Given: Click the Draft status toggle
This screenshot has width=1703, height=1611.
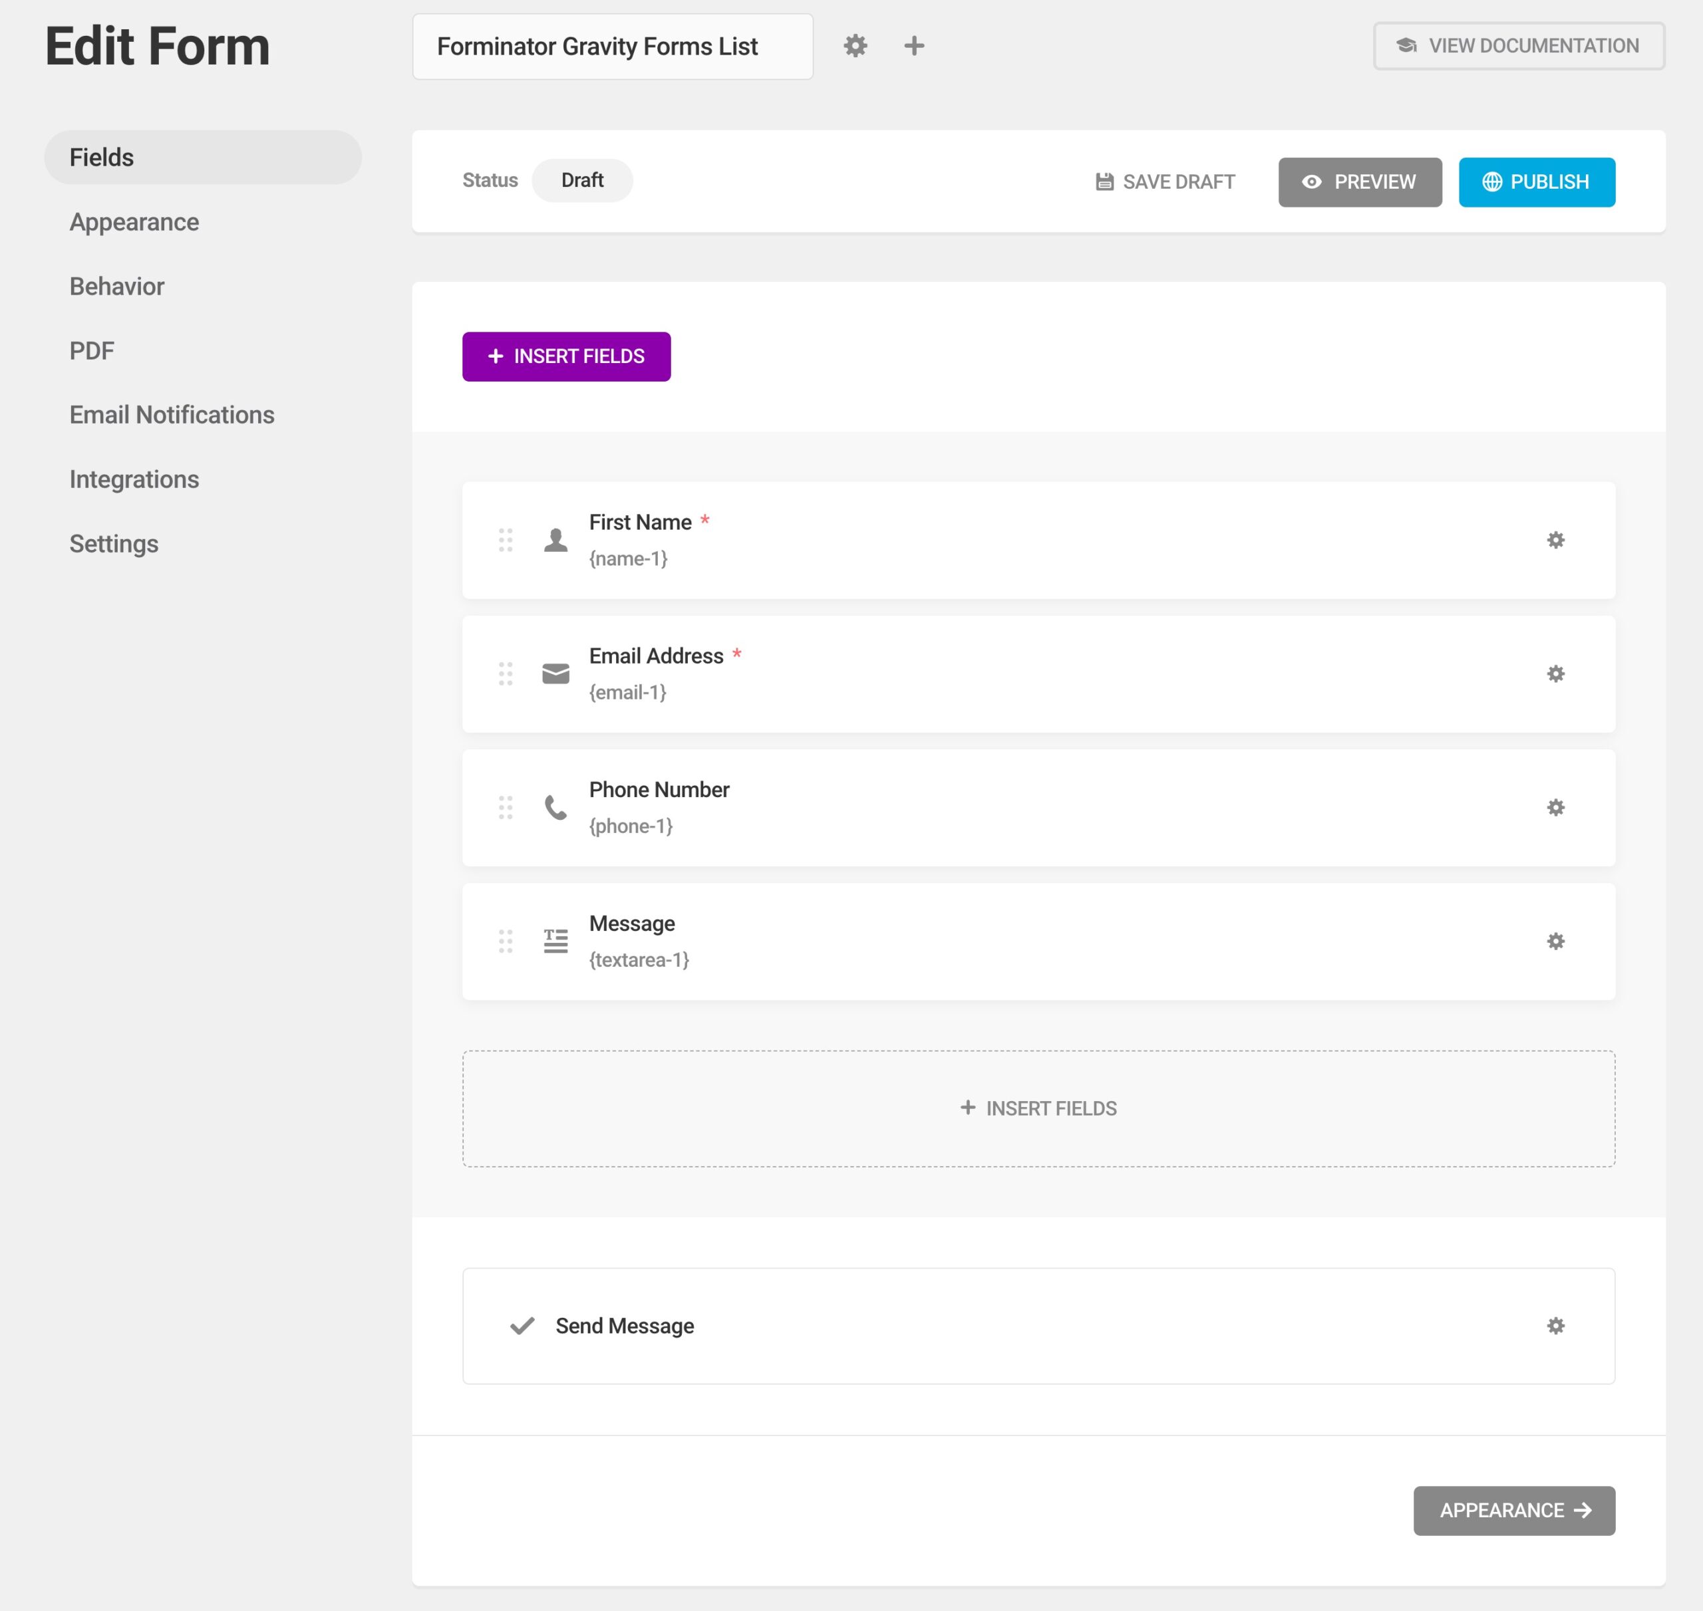Looking at the screenshot, I should click(x=582, y=180).
